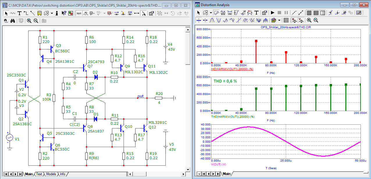Switch to the Text page tab

(x=39, y=174)
